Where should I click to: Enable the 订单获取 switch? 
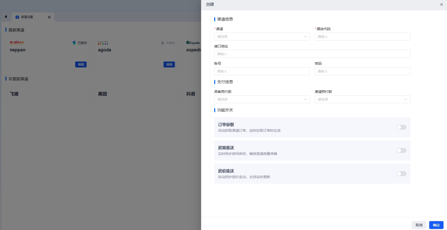401,127
